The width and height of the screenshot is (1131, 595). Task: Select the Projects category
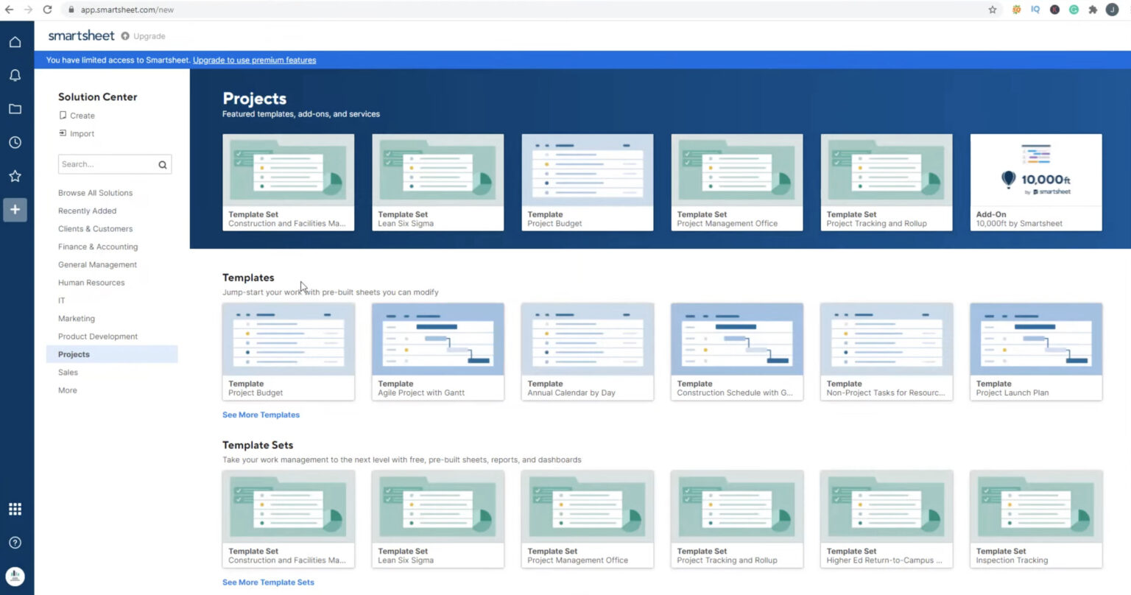click(74, 353)
